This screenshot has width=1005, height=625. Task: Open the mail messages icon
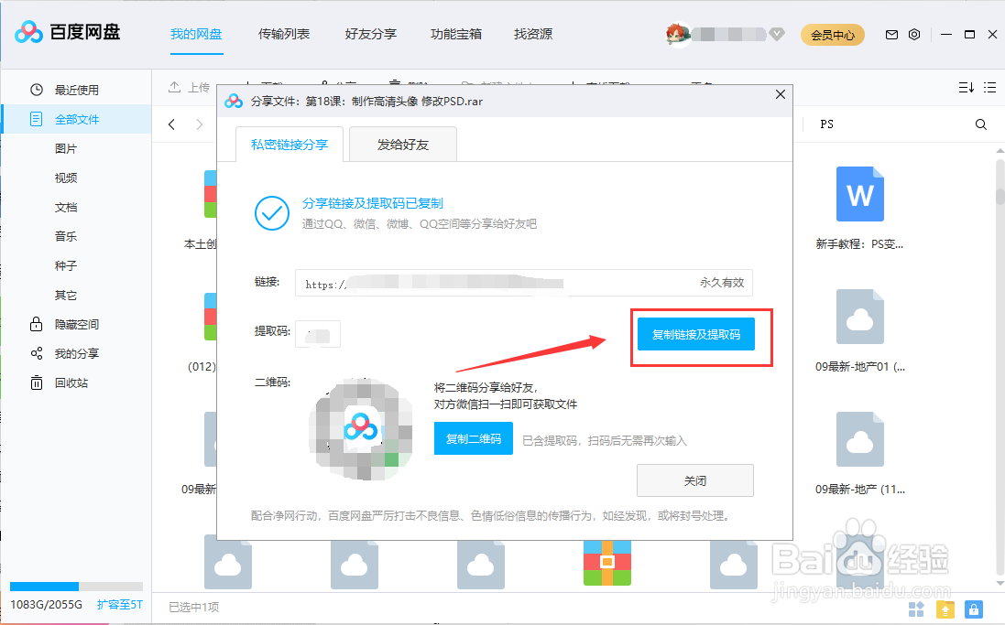[x=891, y=35]
